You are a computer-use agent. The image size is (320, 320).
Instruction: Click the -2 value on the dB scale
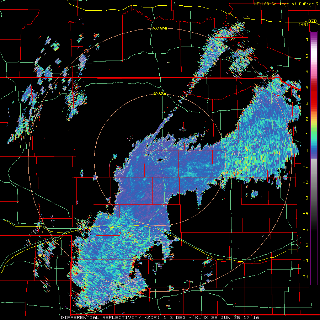tap(305, 182)
